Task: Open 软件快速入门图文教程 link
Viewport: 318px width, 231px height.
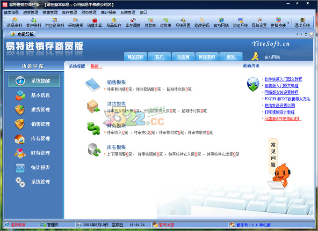Action: click(x=283, y=79)
